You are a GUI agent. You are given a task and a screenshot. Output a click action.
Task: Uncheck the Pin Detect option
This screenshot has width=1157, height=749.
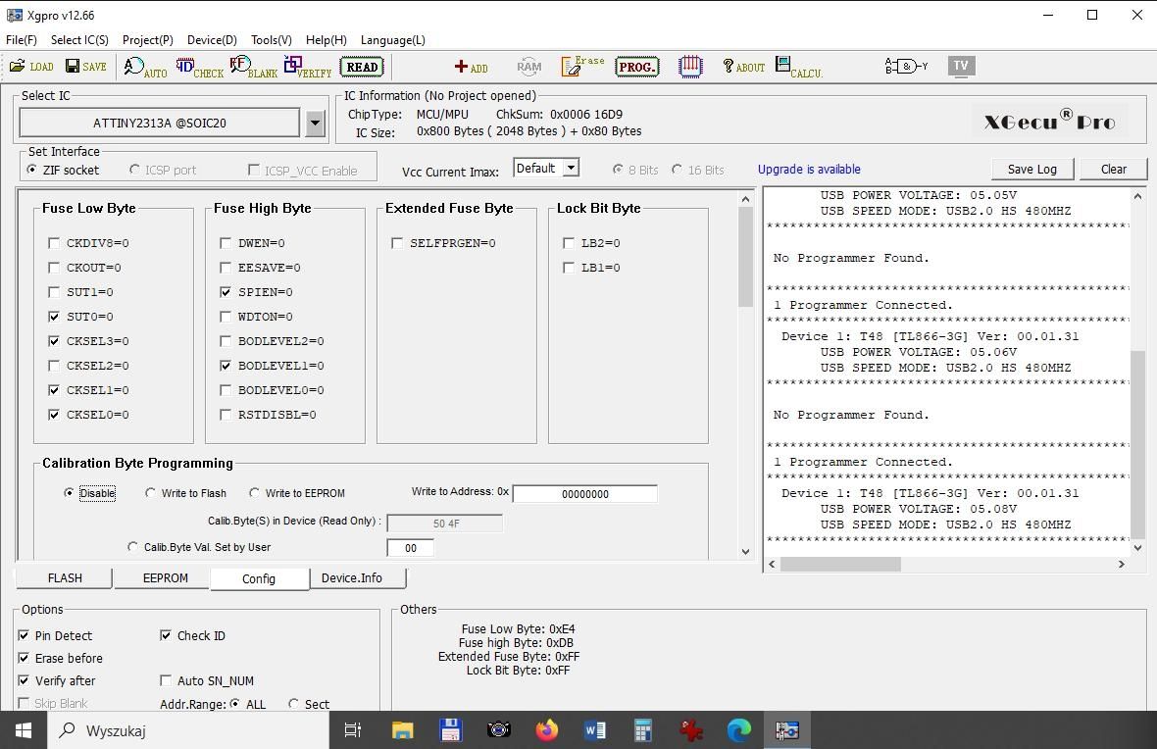point(24,635)
